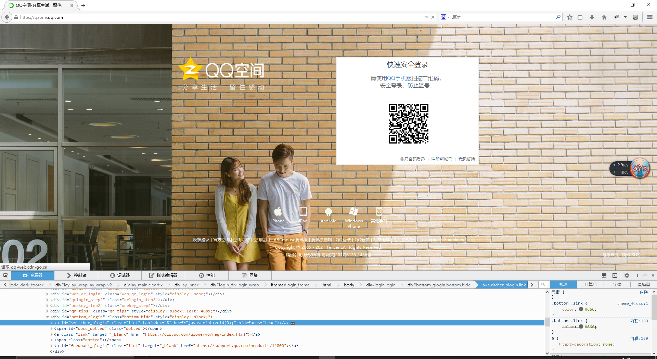Screen dimensions: 657x359
Task: Click the Windows Phone download icon
Action: 354,211
